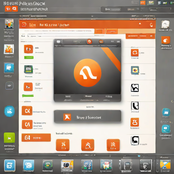This screenshot has width=174, height=174.
Task: Open the blue document icon in left sidebar
Action: pyautogui.click(x=9, y=68)
